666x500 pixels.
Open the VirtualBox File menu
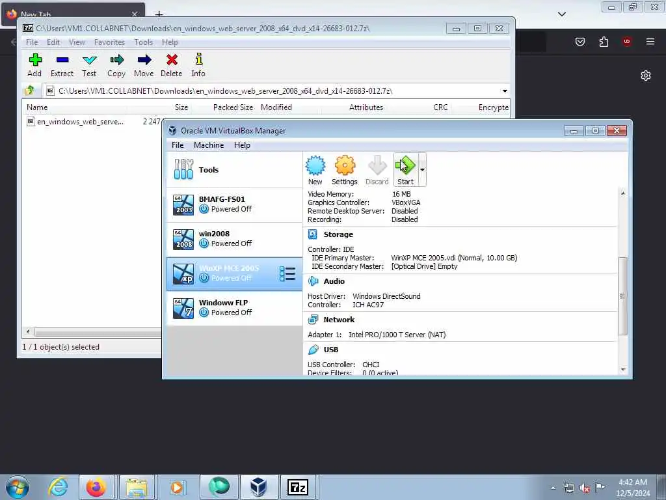pyautogui.click(x=178, y=145)
